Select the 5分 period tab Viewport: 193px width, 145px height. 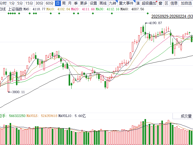[20, 3]
